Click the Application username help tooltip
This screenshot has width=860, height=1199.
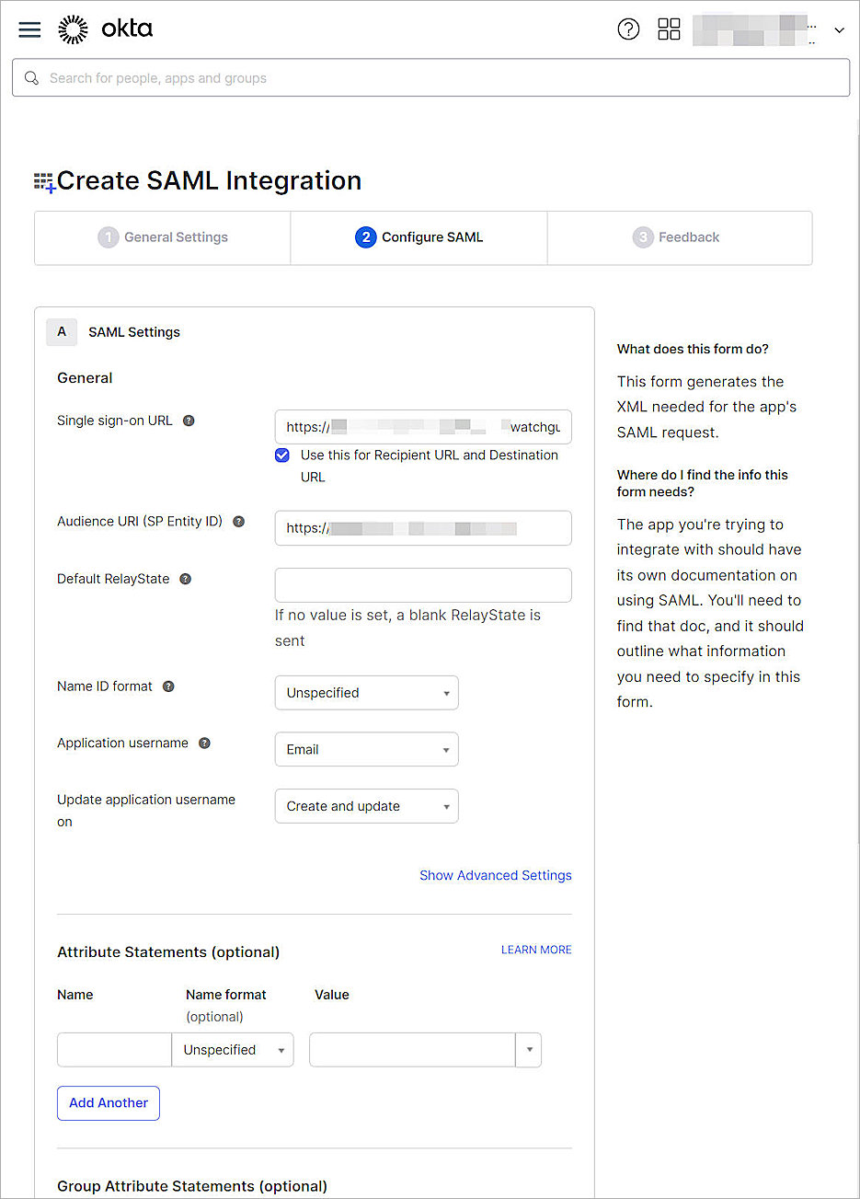click(x=203, y=743)
